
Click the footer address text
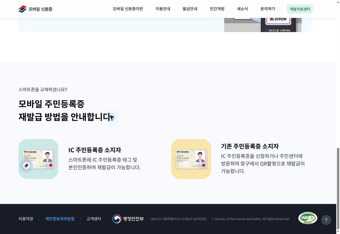click(179, 219)
